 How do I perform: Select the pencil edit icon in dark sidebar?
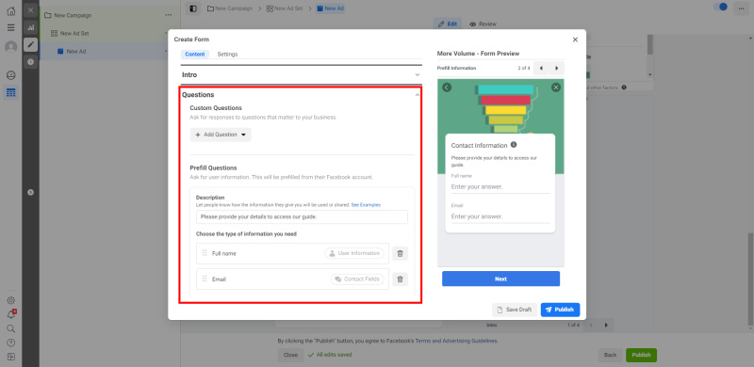(x=31, y=44)
